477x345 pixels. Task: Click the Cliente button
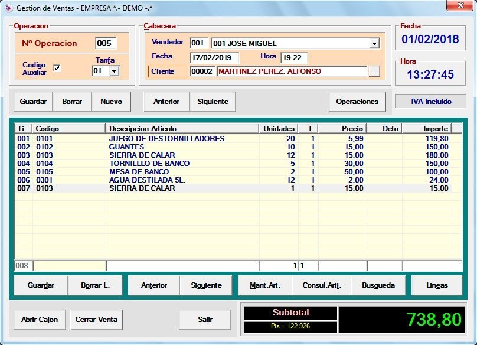[167, 71]
